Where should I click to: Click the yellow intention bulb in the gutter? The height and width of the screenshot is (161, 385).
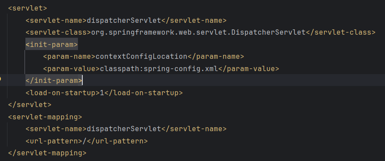(0, 79)
